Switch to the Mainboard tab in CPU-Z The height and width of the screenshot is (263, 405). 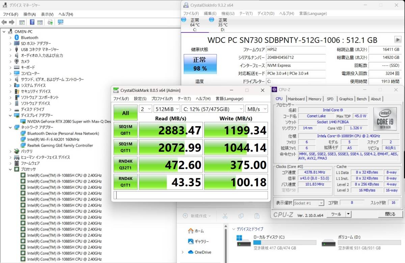tap(296, 99)
